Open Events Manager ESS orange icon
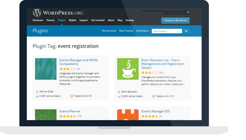Viewport: 246px width, 140px height. click(128, 115)
